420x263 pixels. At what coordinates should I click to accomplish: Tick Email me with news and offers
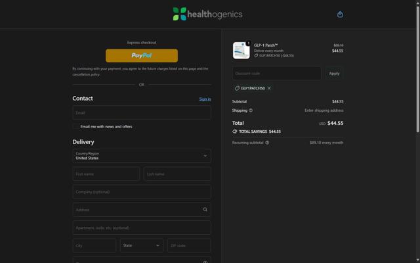point(75,126)
